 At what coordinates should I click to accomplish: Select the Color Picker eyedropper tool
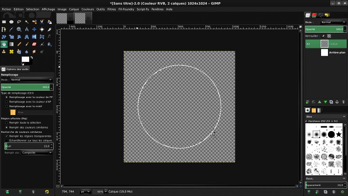pos(12,29)
